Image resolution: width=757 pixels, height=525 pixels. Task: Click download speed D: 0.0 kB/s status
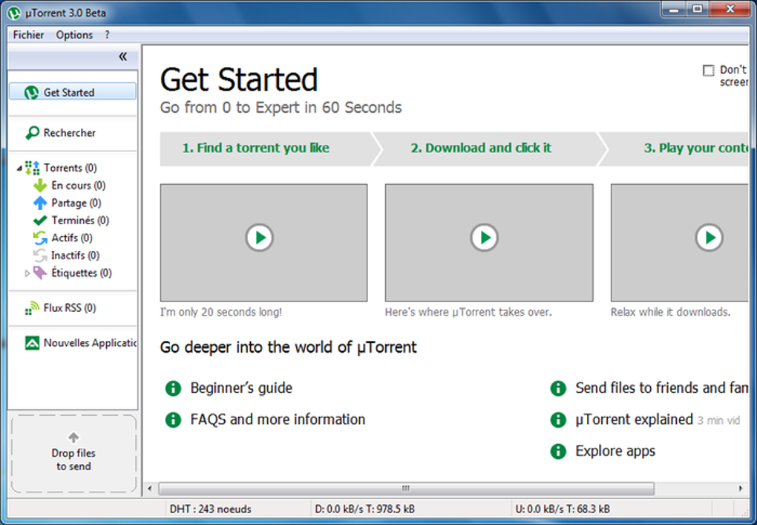(x=364, y=509)
